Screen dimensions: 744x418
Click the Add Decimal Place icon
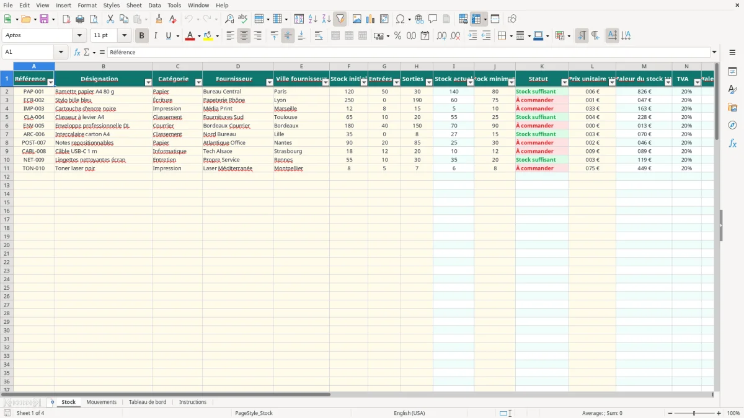[x=441, y=36]
